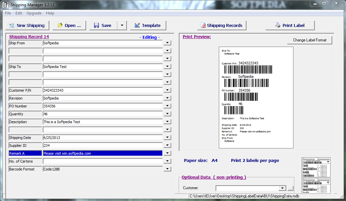Click the Print Label button label
This screenshot has height=201, width=346.
[x=293, y=25]
